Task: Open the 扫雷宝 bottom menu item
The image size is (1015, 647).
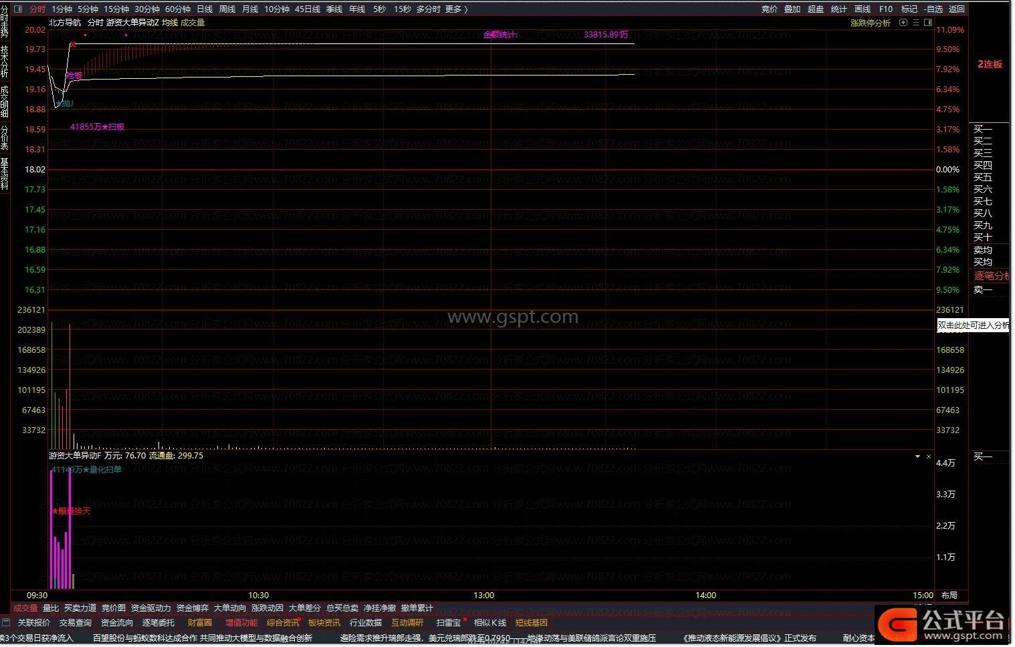Action: (448, 622)
